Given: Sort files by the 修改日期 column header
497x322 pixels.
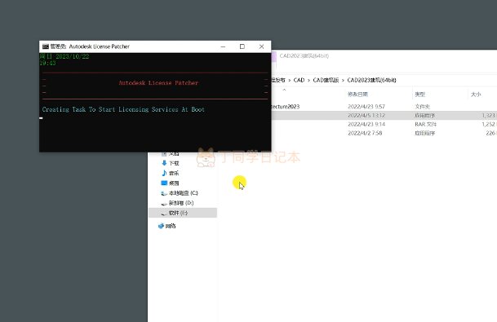Looking at the screenshot, I should (357, 94).
